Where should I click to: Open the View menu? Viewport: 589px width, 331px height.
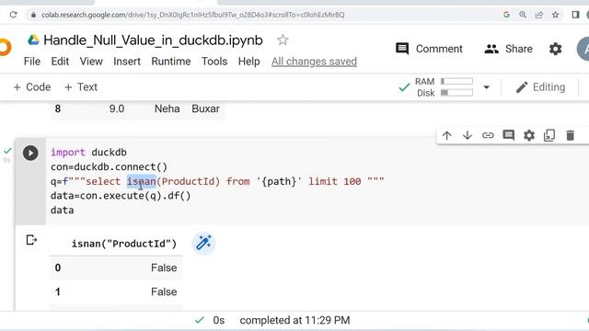point(91,62)
